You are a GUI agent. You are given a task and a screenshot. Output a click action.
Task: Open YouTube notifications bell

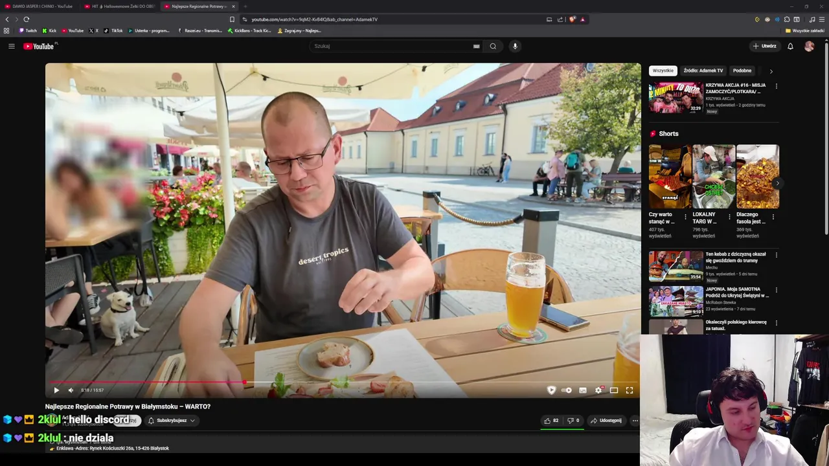click(x=790, y=46)
